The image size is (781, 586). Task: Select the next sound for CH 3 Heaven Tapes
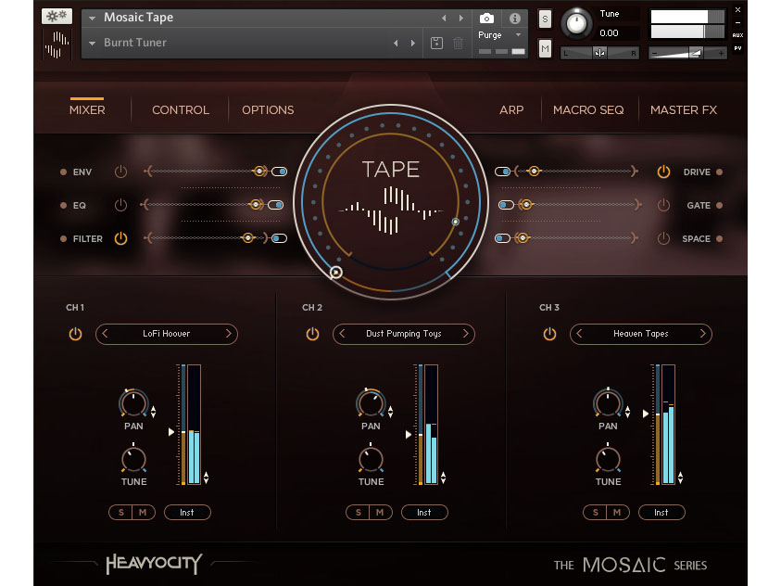[x=703, y=334]
